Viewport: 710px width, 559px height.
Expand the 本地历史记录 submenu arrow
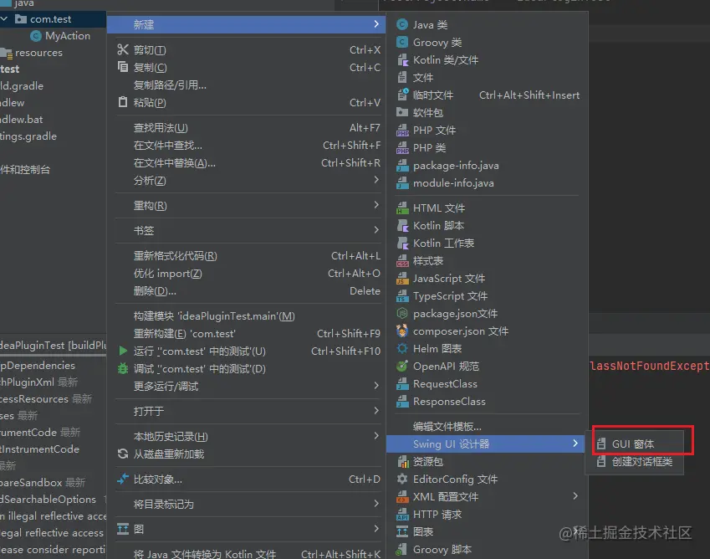point(376,436)
